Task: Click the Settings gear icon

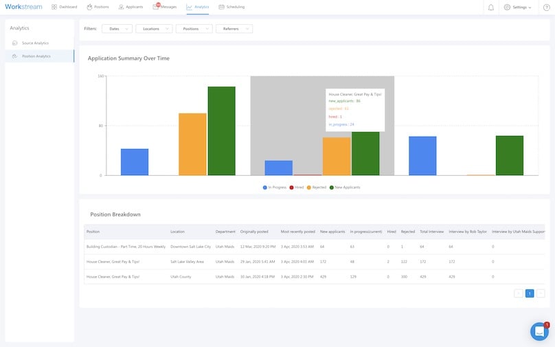Action: tap(507, 7)
